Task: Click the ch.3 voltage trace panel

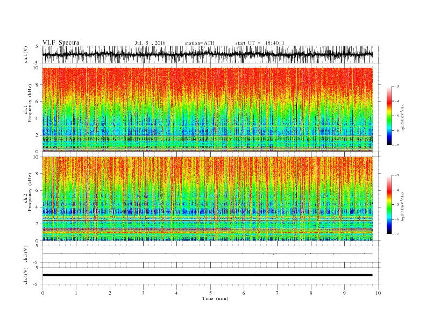Action: coord(211,254)
